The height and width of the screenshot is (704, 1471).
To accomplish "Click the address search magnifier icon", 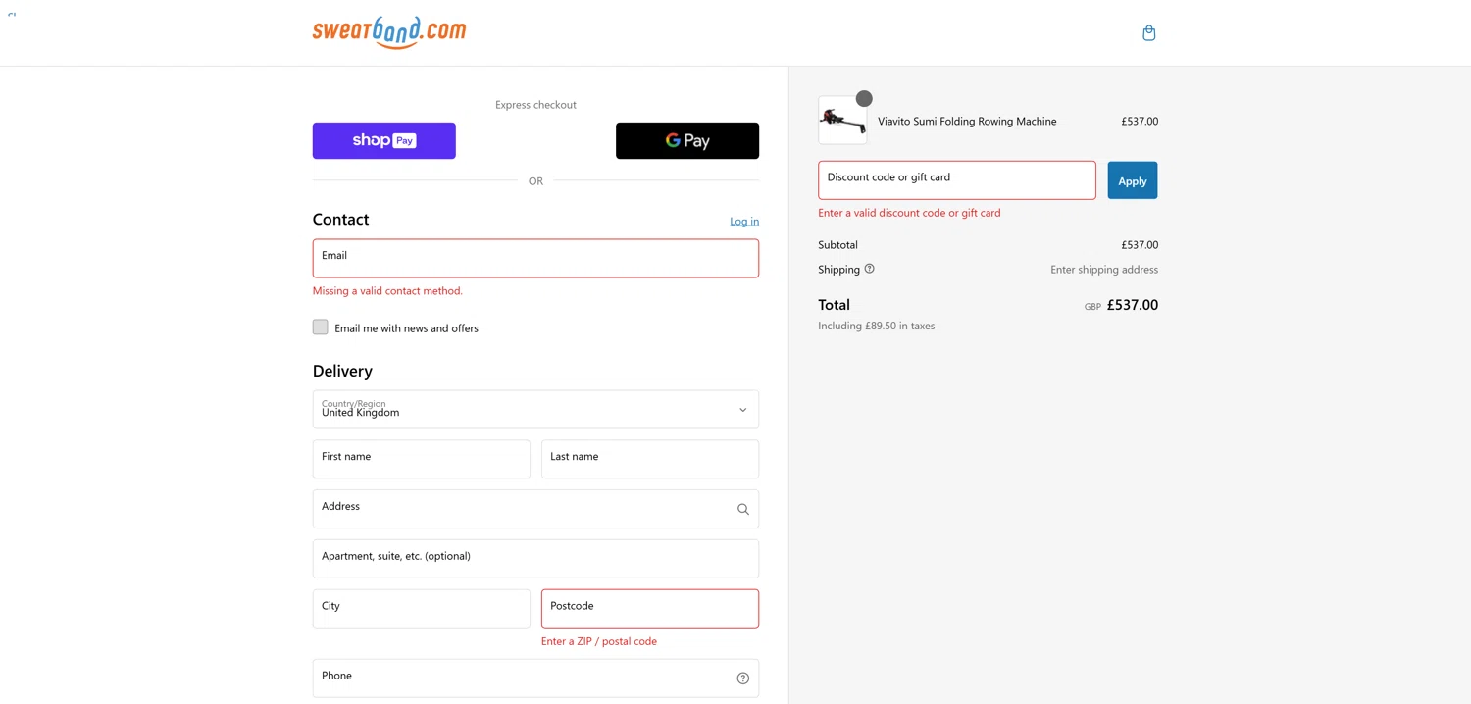I will 742,509.
